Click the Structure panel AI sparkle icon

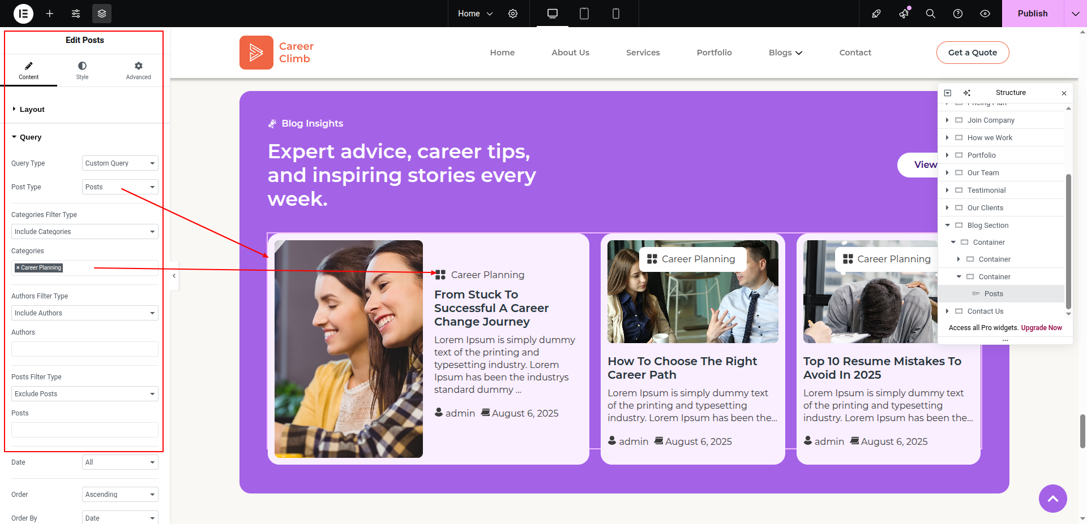[x=967, y=93]
